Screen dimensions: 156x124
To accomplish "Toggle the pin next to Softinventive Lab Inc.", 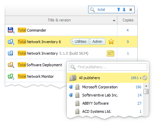I will tap(71, 95).
